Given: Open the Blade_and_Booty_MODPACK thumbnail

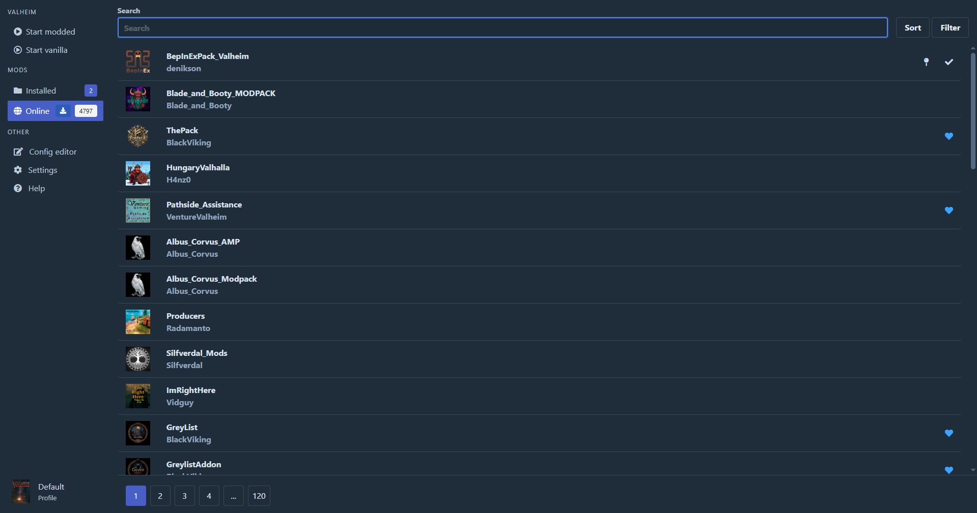Looking at the screenshot, I should coord(138,99).
